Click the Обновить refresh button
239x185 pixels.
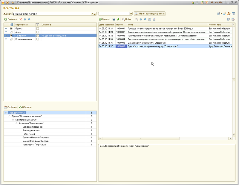25,107
